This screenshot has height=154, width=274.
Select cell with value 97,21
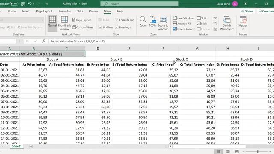(163, 112)
